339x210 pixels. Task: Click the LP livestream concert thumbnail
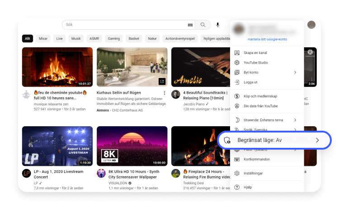point(57,146)
